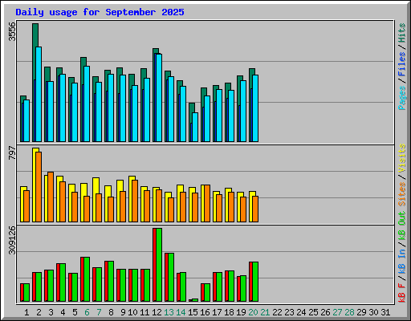Viewport: 411px width, 321px height.
Task: Click day 17 on the x-axis
Action: point(217,312)
